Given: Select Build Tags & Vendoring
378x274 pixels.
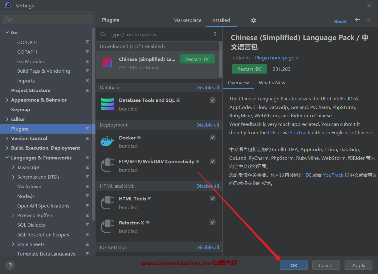Looking at the screenshot, I should click(44, 71).
